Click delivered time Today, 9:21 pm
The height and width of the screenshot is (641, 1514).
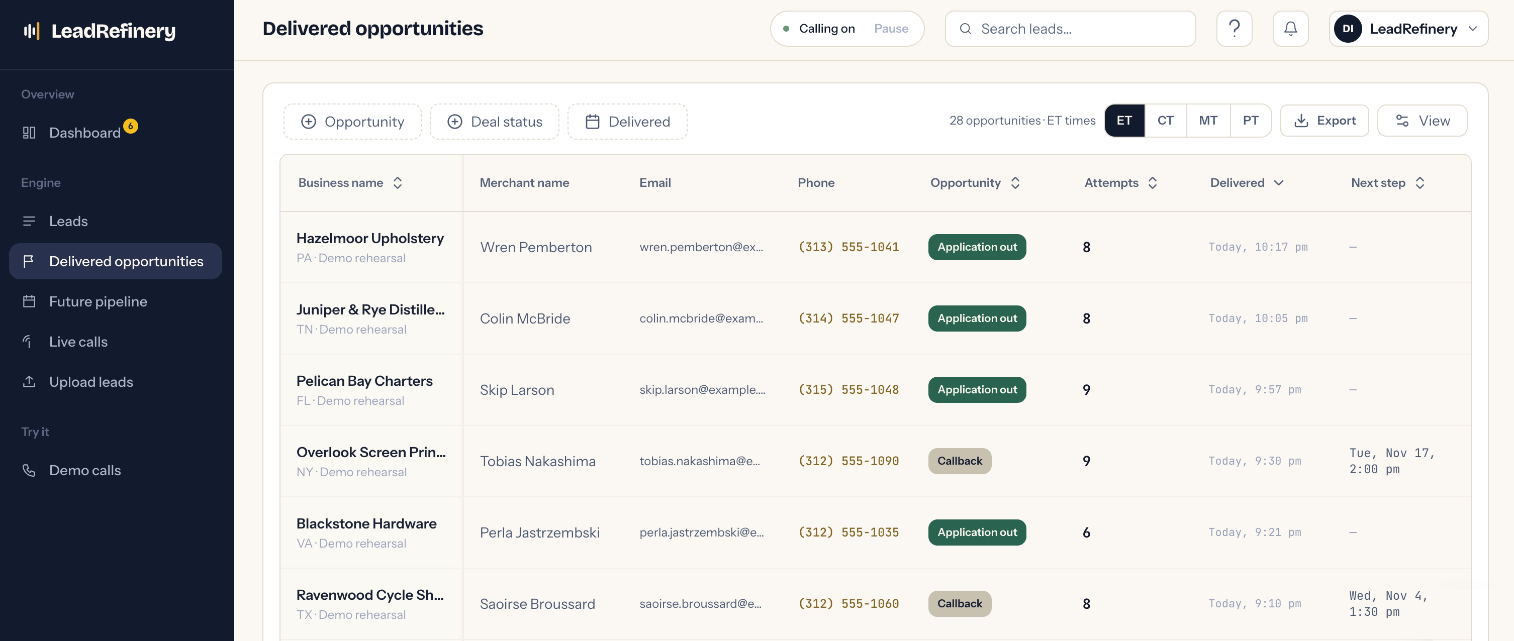(1254, 532)
